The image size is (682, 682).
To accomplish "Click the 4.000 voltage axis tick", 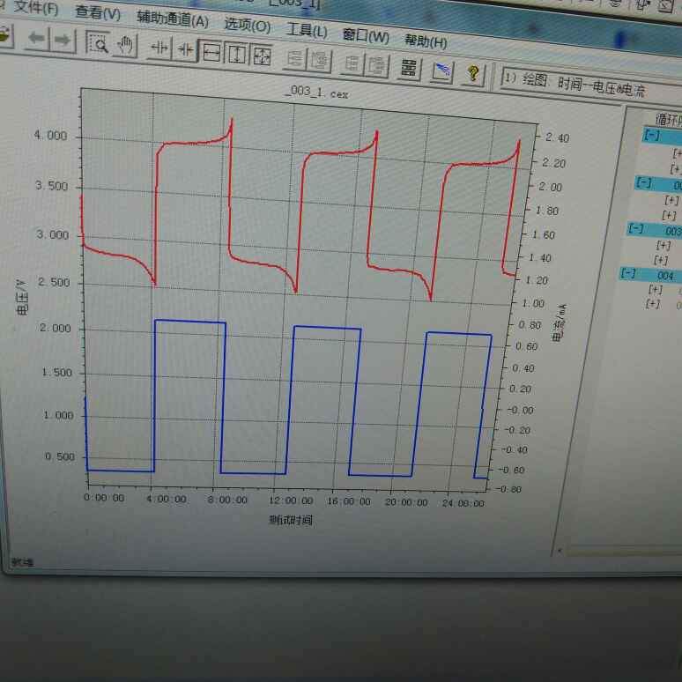I will click(51, 136).
